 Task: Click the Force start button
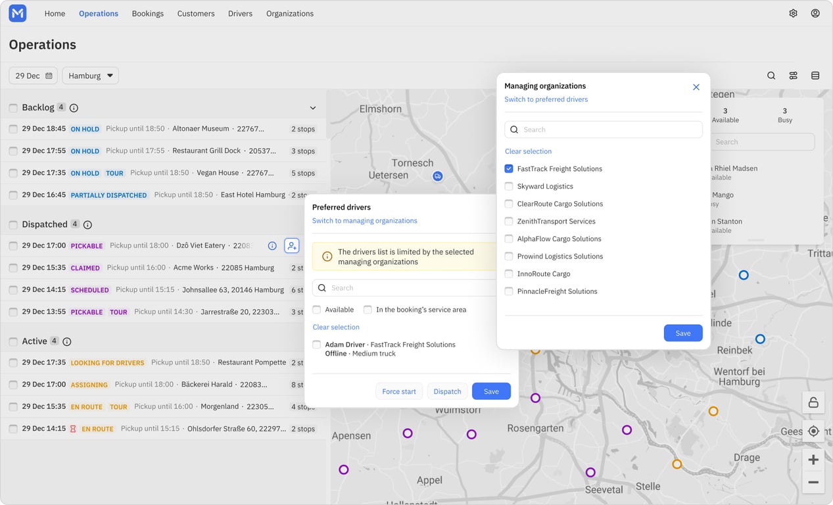point(399,391)
